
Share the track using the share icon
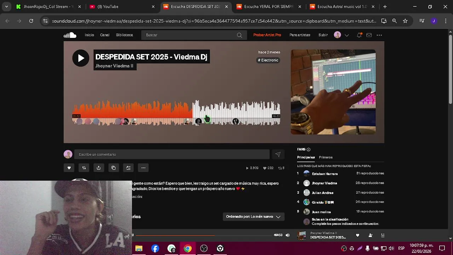tap(99, 168)
